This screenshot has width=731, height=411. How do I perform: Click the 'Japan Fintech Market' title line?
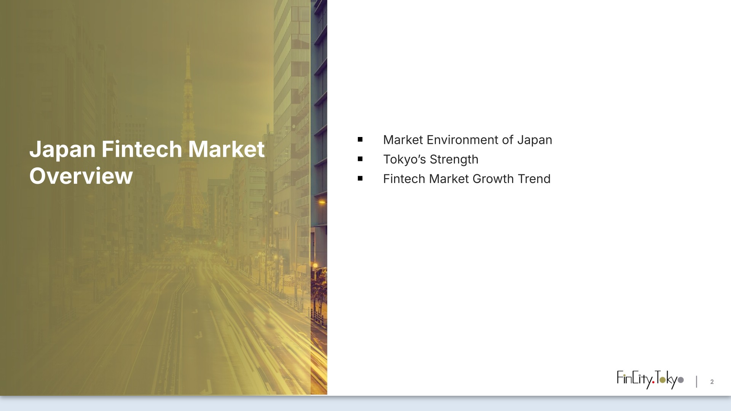[x=147, y=149]
